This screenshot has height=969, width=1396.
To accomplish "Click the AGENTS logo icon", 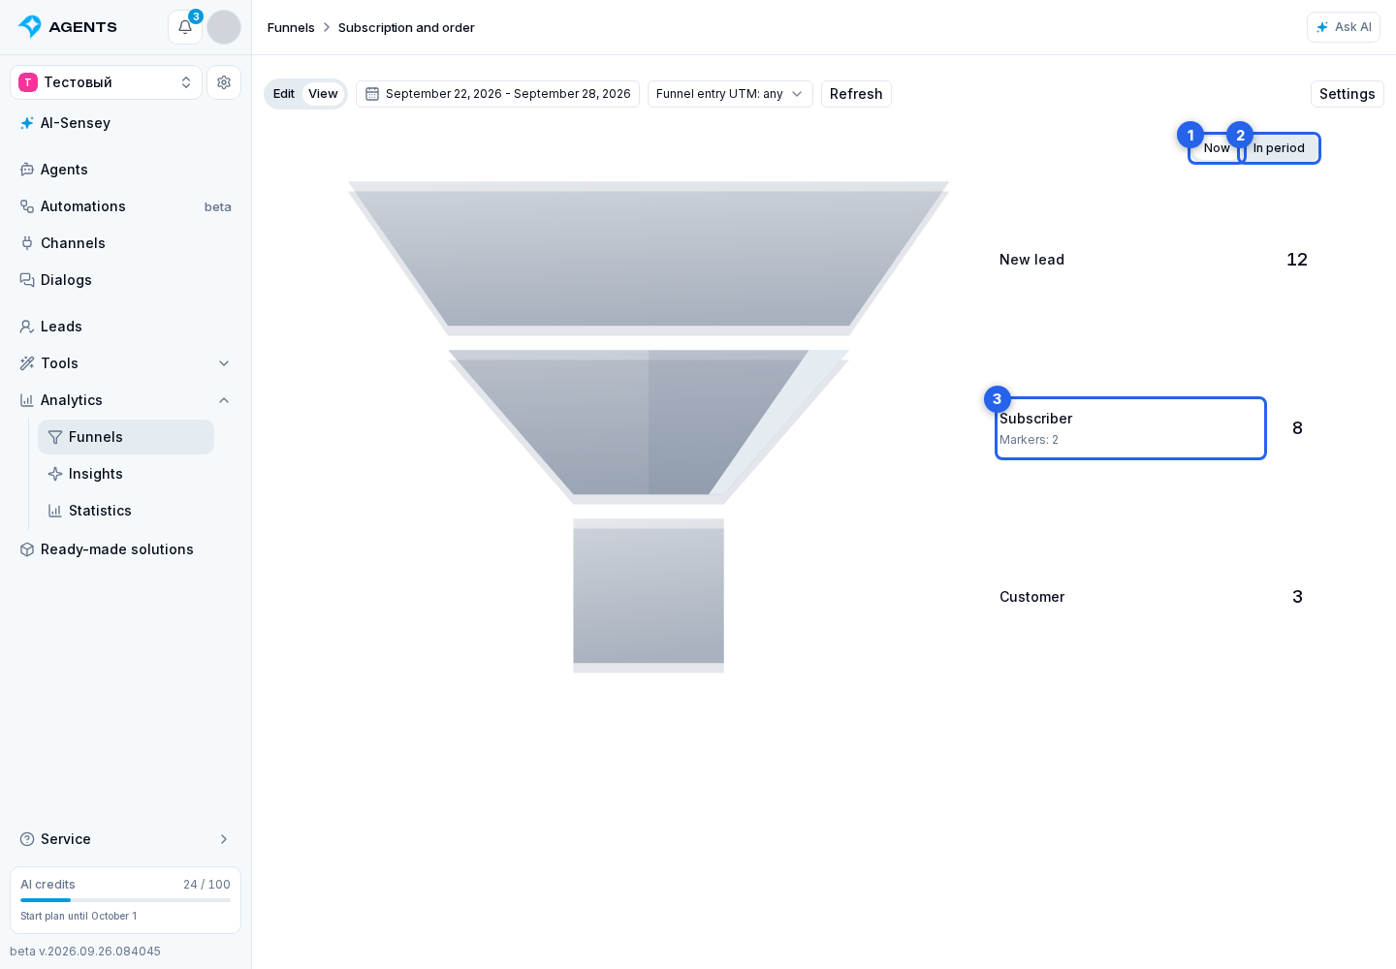I will pos(30,27).
